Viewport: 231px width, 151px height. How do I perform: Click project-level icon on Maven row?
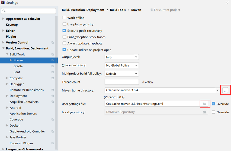click(53, 60)
